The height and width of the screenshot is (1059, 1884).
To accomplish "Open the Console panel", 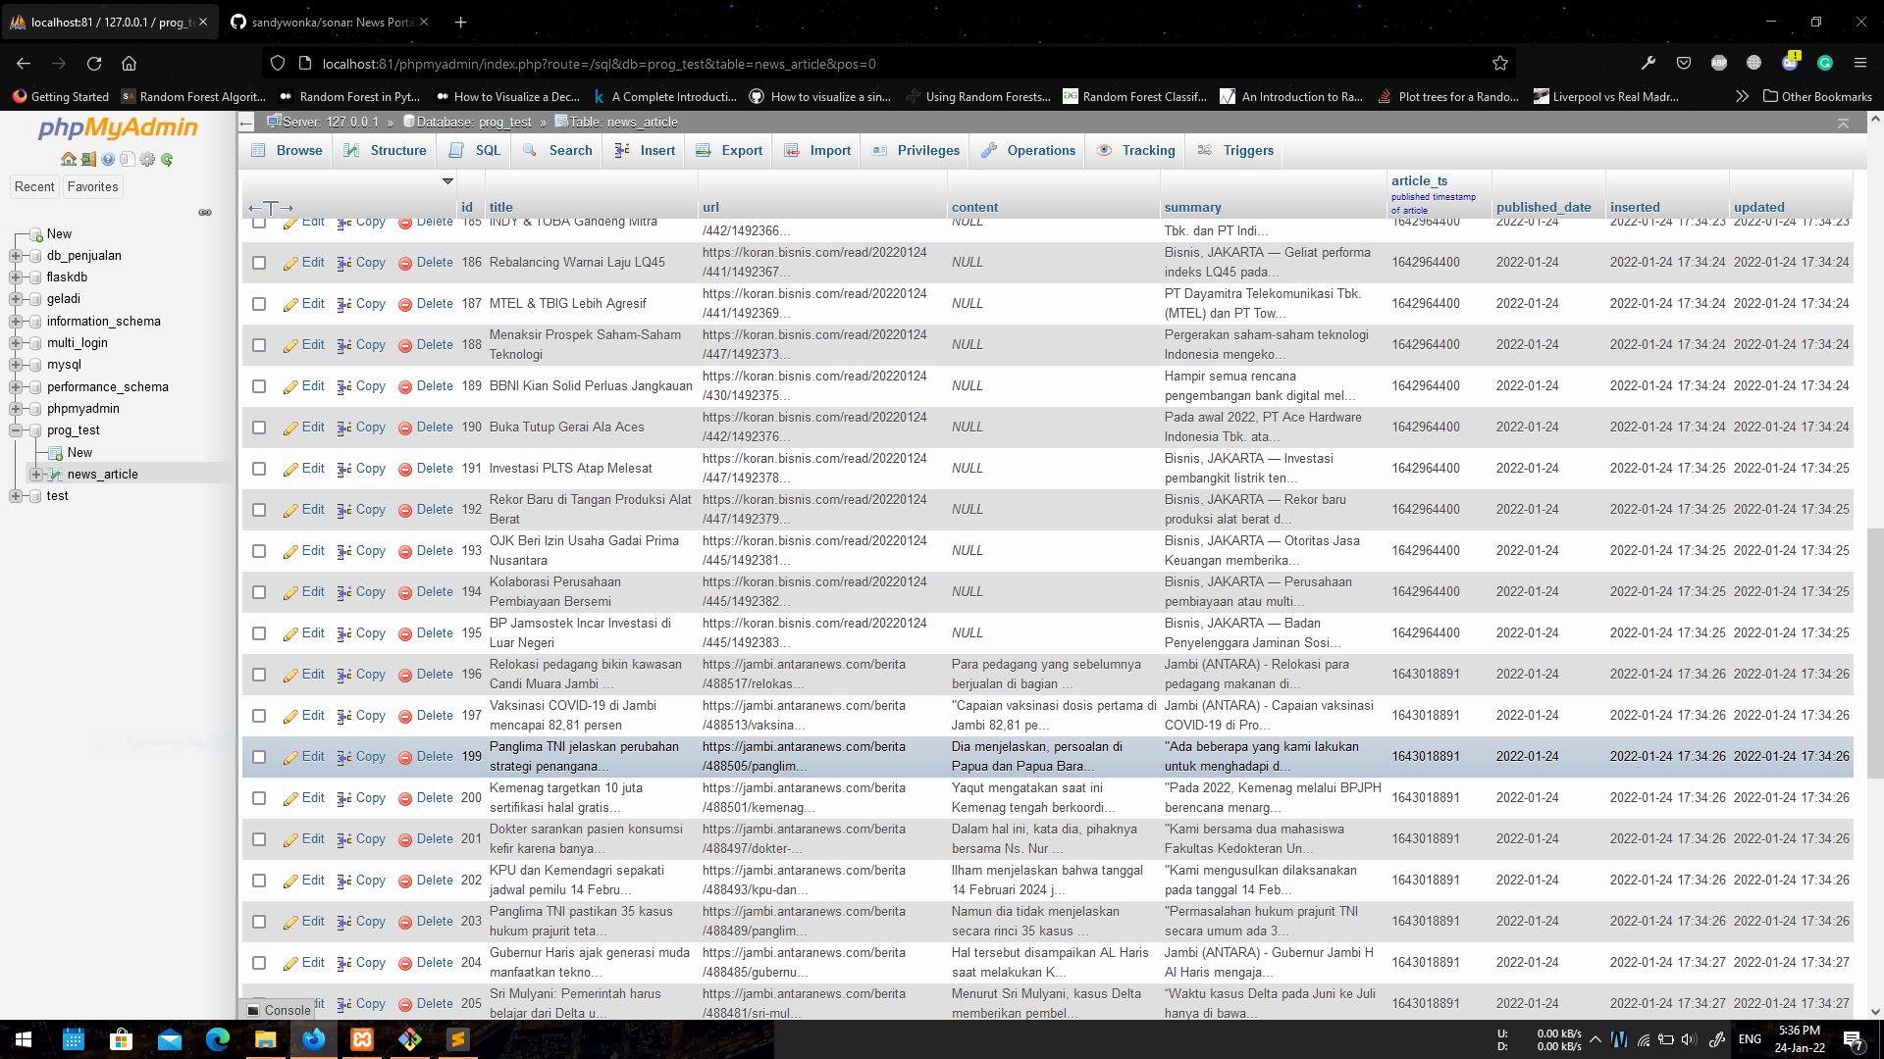I will tap(278, 1010).
